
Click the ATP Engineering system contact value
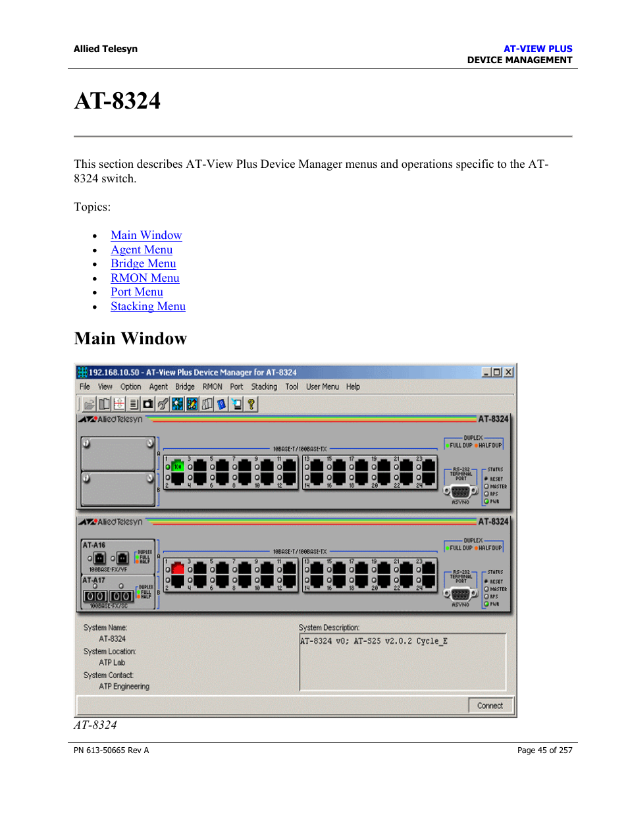pyautogui.click(x=124, y=687)
